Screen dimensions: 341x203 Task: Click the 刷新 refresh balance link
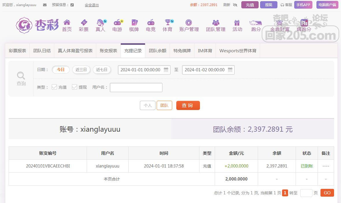tap(227, 5)
